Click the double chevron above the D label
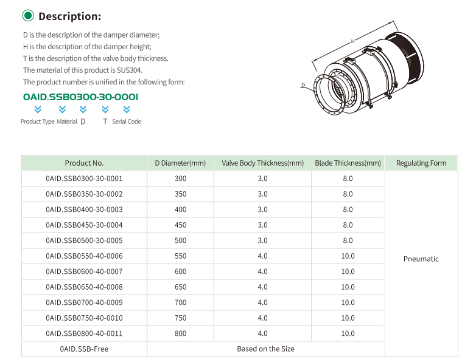The width and height of the screenshot is (476, 362). (x=83, y=109)
